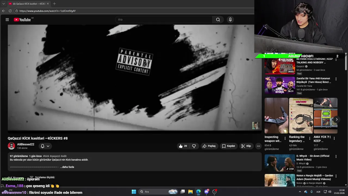Image resolution: width=348 pixels, height=196 pixels.
Task: Open the notification bell dropdown for AliBlessed22
Action: [x=45, y=146]
